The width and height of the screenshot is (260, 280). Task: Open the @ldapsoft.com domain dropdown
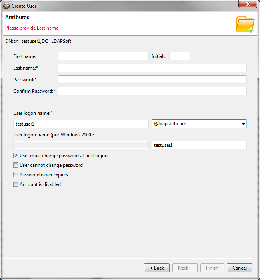coord(199,124)
